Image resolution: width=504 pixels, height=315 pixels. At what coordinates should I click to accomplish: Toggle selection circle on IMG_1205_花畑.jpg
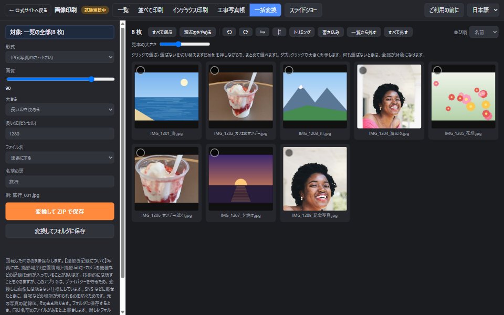[x=437, y=70]
